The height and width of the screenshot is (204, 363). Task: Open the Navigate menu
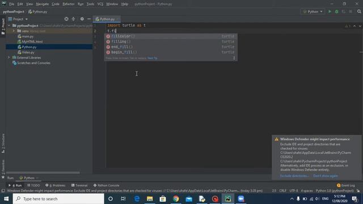coord(43,4)
